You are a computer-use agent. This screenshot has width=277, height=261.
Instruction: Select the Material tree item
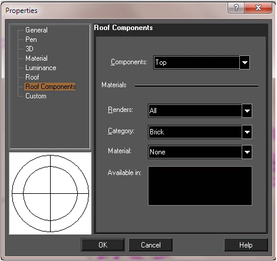37,58
